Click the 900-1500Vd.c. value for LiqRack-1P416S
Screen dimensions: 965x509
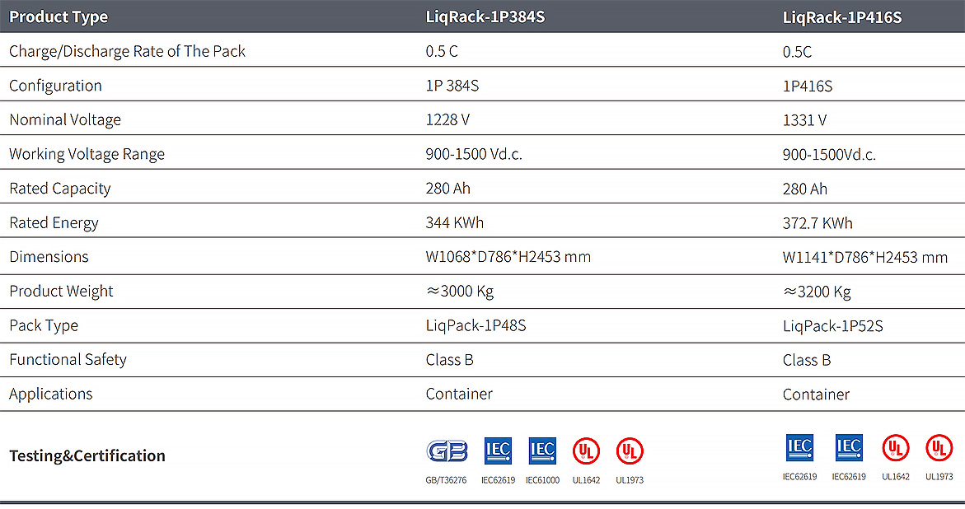tap(829, 154)
